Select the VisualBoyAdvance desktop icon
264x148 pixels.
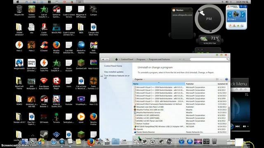point(81,100)
